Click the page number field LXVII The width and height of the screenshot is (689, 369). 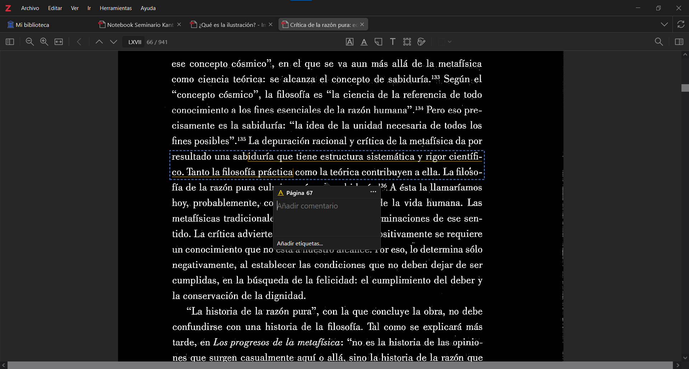click(133, 42)
